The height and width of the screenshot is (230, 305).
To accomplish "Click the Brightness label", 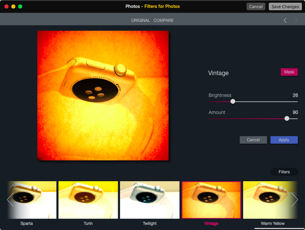I will point(220,95).
